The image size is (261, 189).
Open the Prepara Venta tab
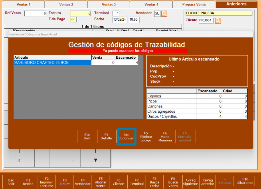(194, 4)
